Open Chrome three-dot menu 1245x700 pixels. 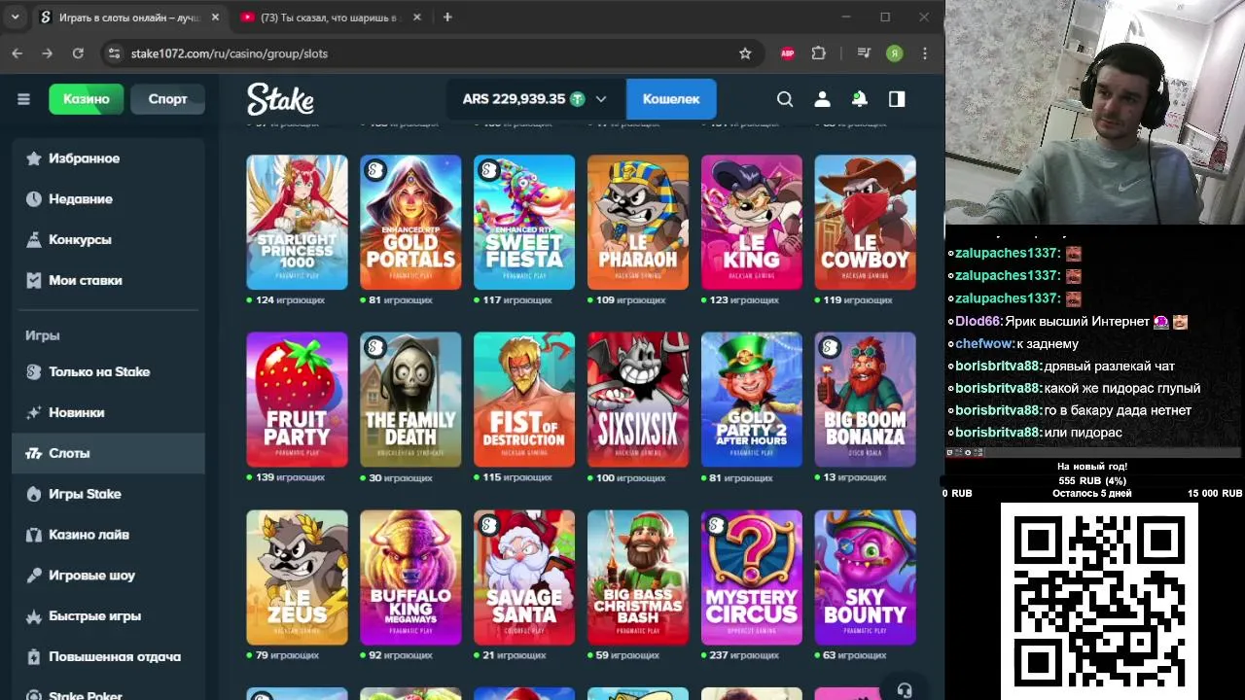pos(925,53)
